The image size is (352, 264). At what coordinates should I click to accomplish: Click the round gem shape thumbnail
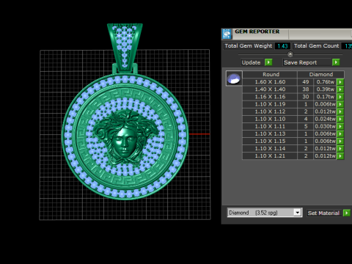point(234,78)
